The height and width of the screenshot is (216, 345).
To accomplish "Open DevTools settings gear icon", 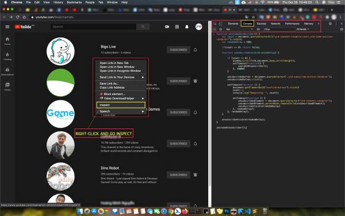I will [330, 24].
